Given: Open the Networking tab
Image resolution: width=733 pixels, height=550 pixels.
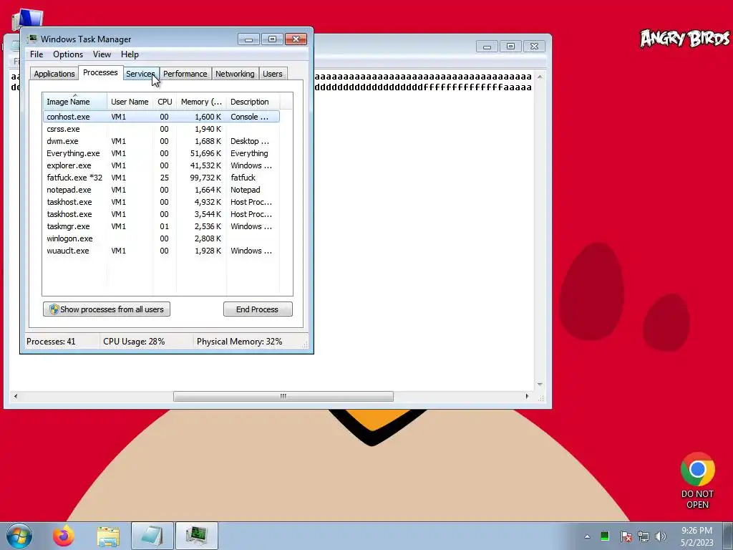Looking at the screenshot, I should pyautogui.click(x=235, y=74).
